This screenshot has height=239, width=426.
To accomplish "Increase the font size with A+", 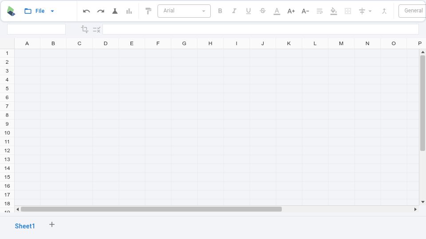I will [291, 11].
